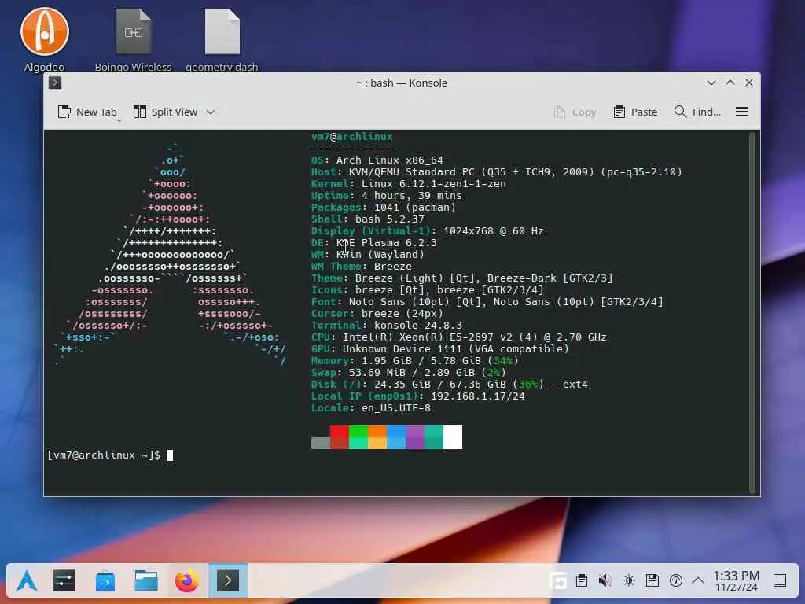
Task: Click the 'Uptime: 4 hours, 39 mins' line
Action: click(x=387, y=196)
